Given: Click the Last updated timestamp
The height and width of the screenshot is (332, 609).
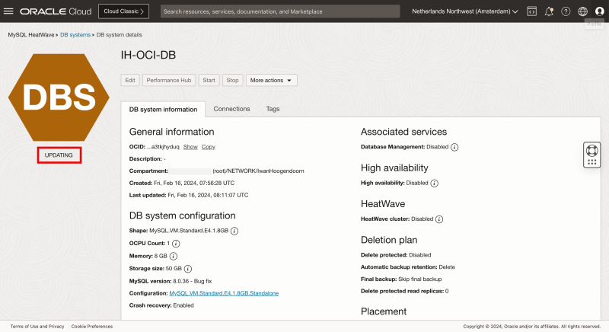Looking at the screenshot, I should [208, 196].
